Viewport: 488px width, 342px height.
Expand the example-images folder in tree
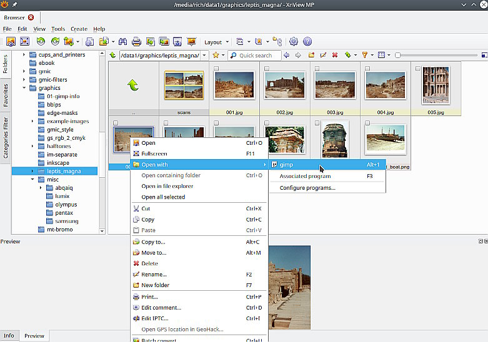[x=32, y=121]
